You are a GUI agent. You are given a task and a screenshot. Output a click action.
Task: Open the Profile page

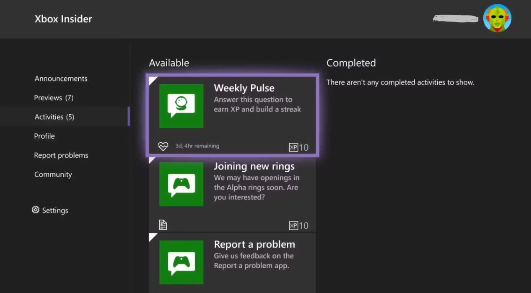[x=45, y=136]
